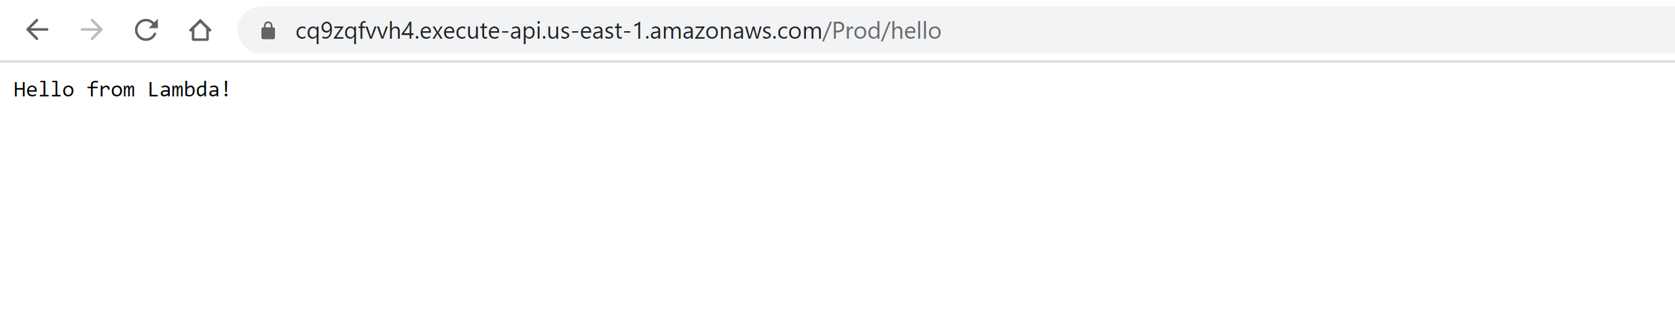Click empty address bar space right of URL
The width and height of the screenshot is (1675, 334).
pos(1290,31)
